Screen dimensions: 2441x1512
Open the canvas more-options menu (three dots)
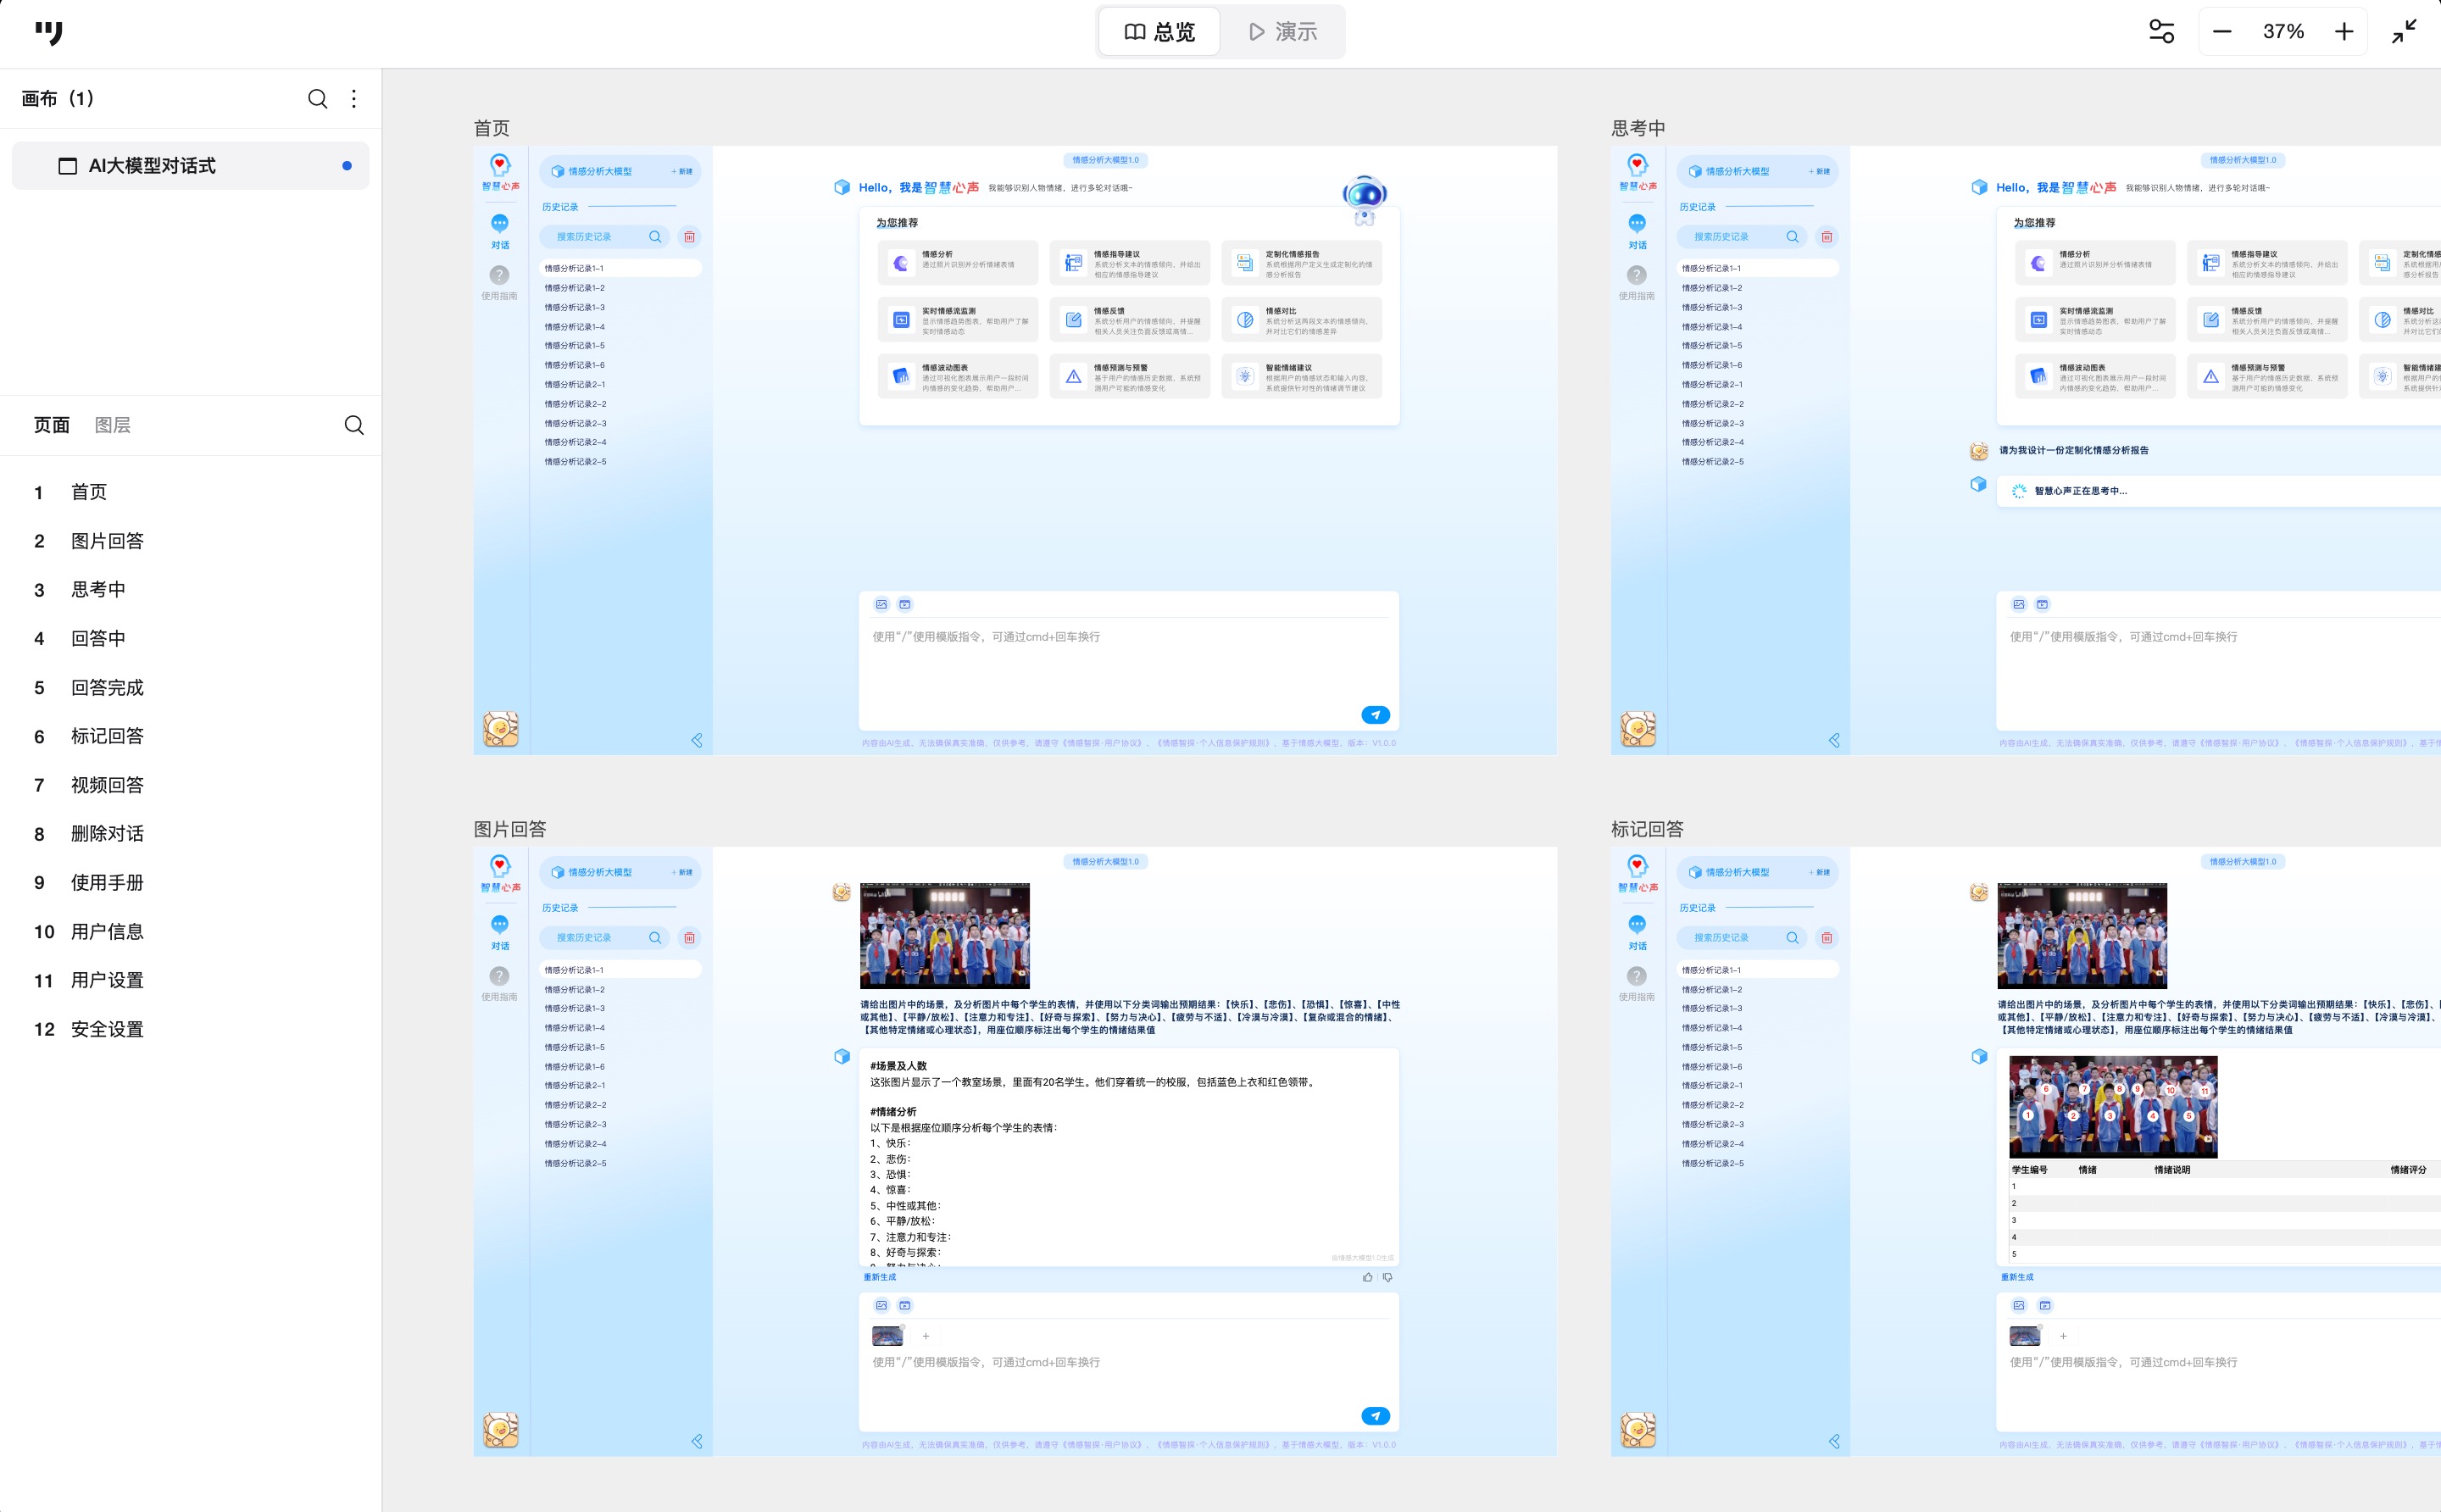[x=354, y=98]
